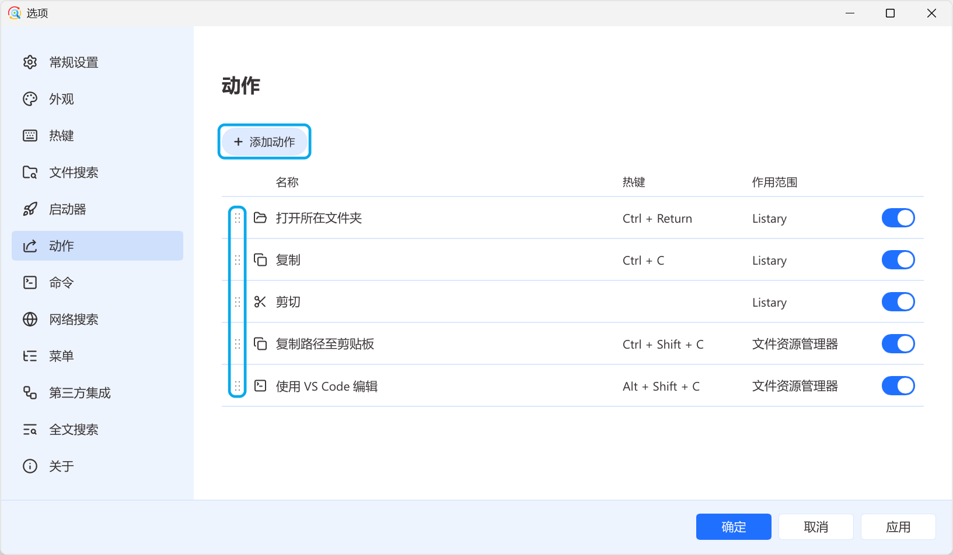The height and width of the screenshot is (555, 953).
Task: Click 文件资源管理器 scope of 使用 VS Code 编辑
Action: tap(795, 386)
